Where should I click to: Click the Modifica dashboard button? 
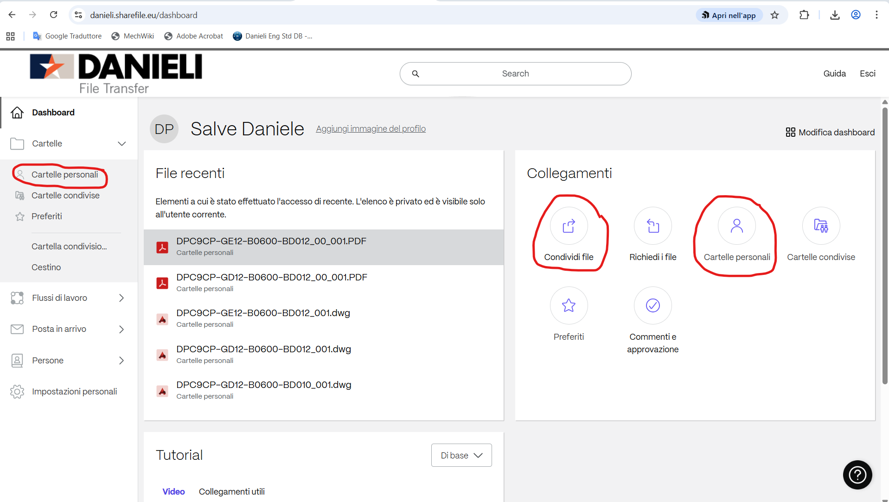click(x=830, y=133)
